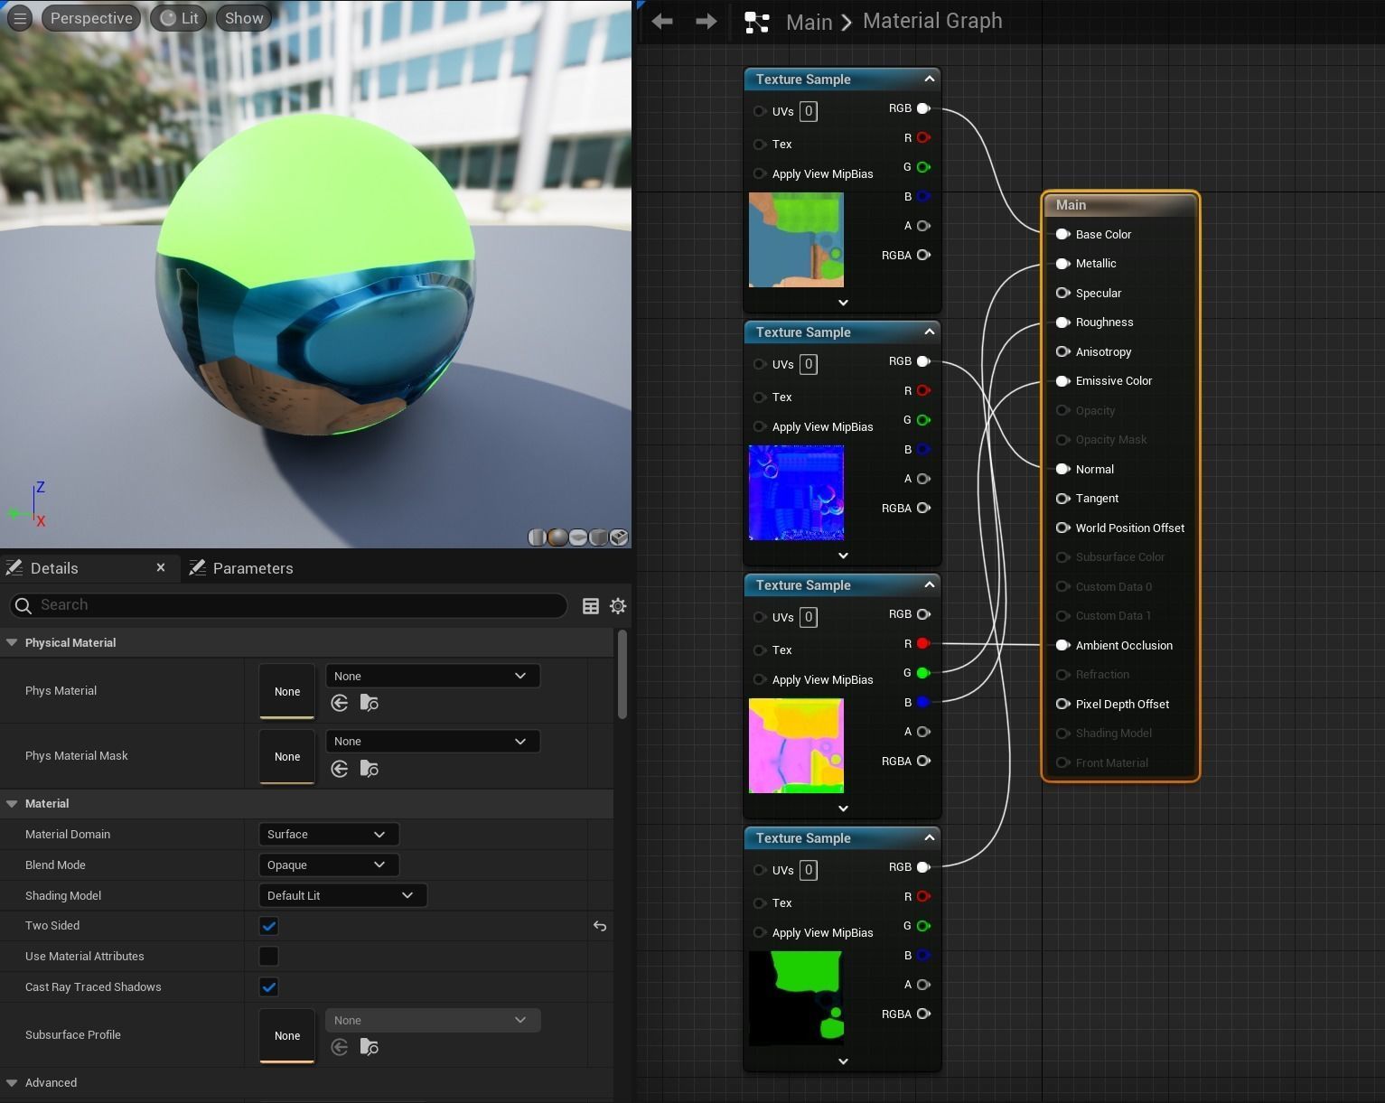Click the Specular input pin on Main

(x=1062, y=293)
